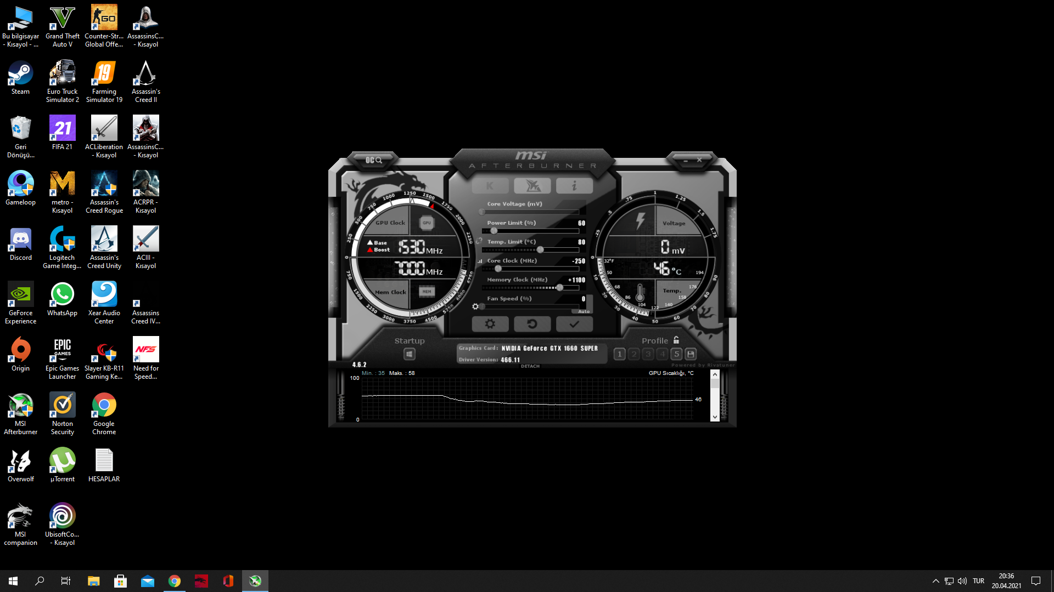
Task: Select profile slot 5
Action: (x=677, y=354)
